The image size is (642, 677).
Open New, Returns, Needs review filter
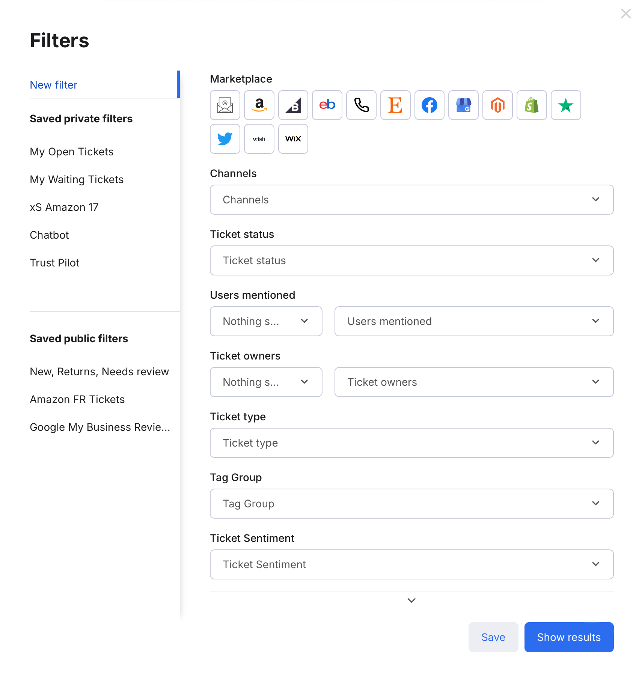[99, 372]
